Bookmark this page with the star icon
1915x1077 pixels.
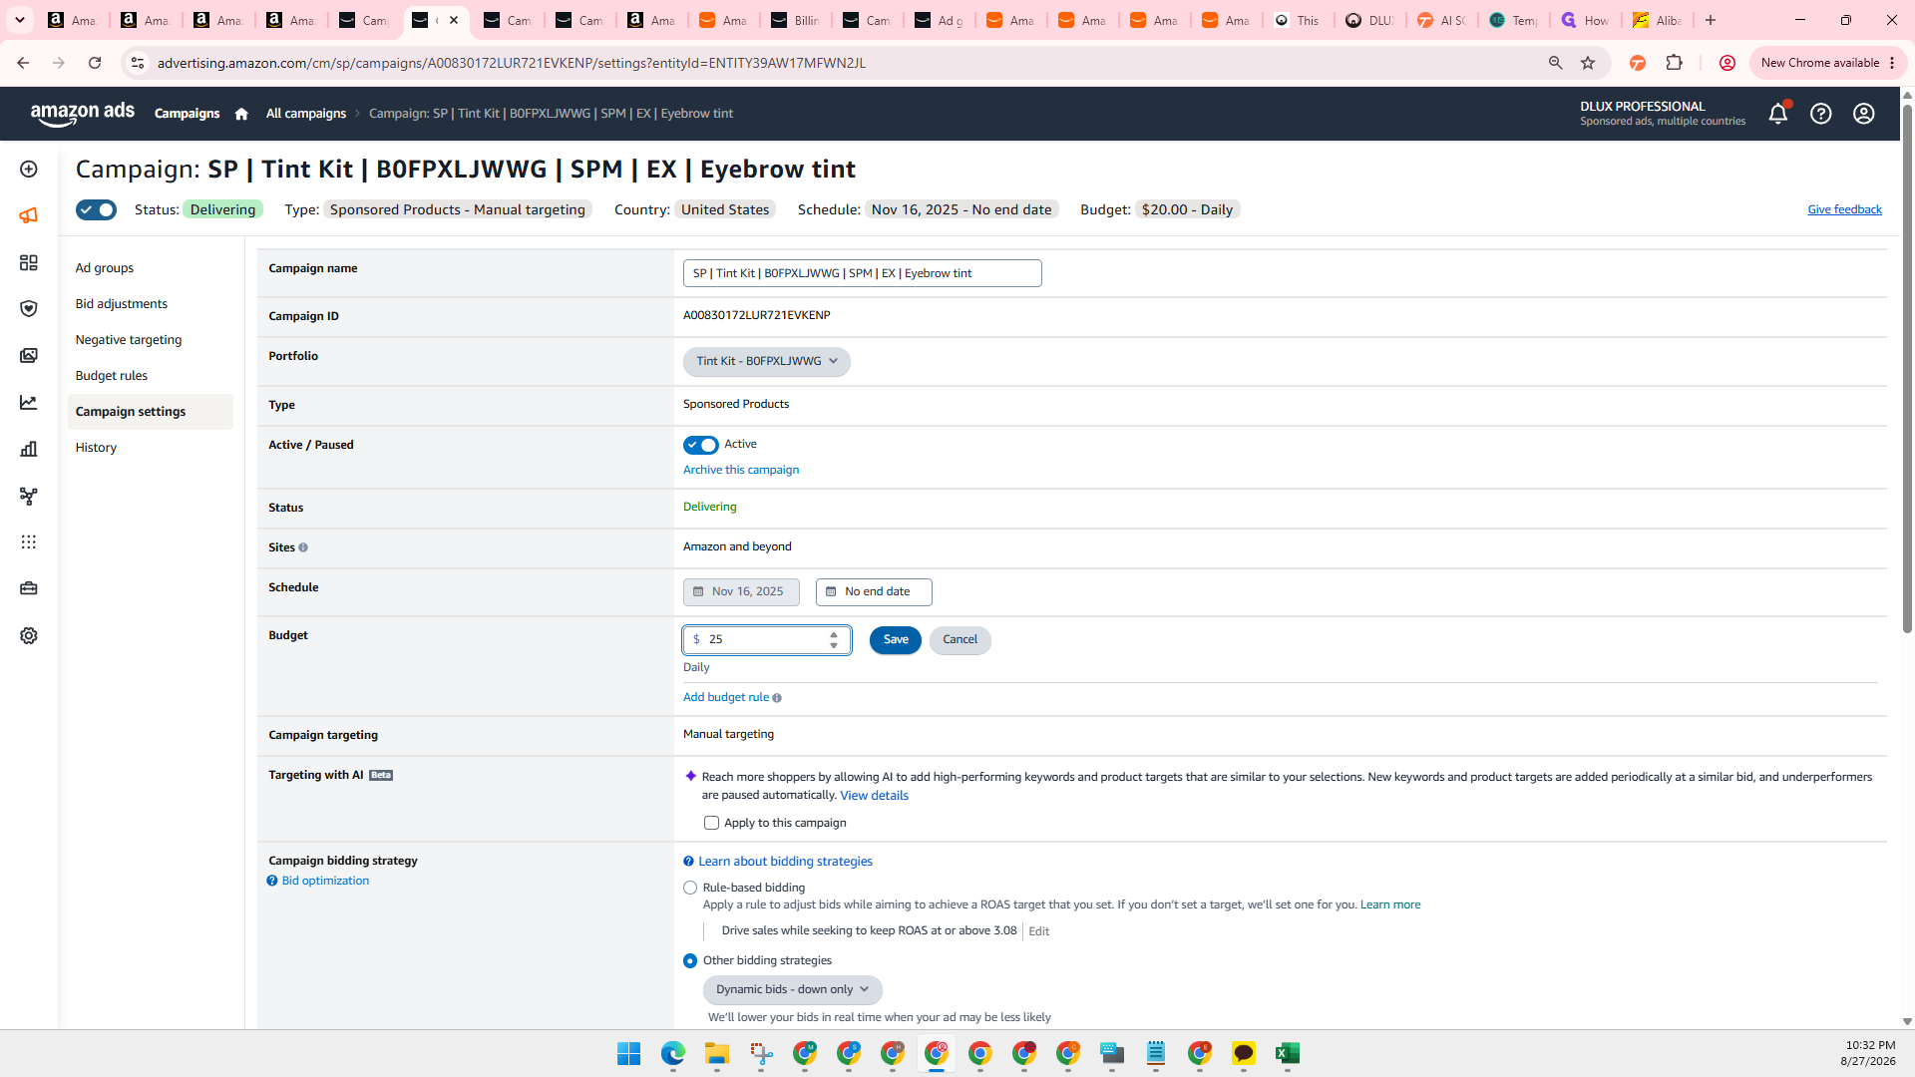coord(1588,63)
